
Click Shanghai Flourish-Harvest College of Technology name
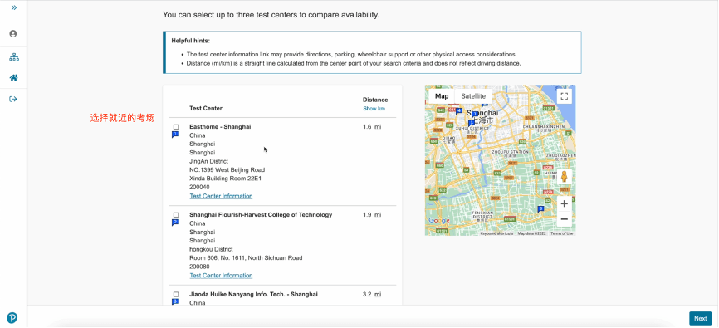click(x=261, y=215)
